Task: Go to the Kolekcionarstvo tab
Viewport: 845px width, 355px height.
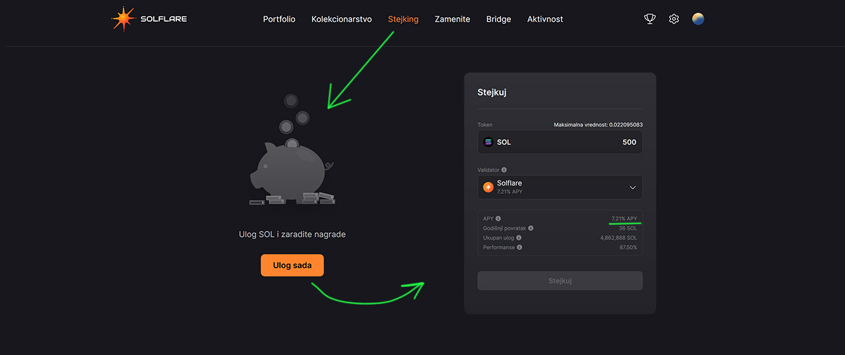Action: click(x=341, y=19)
